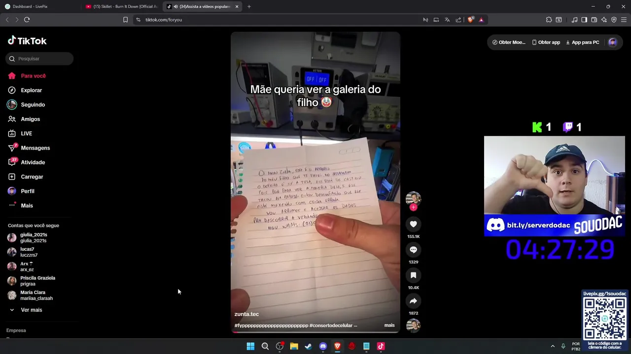
Task: Like the video with heart icon
Action: pos(413,224)
